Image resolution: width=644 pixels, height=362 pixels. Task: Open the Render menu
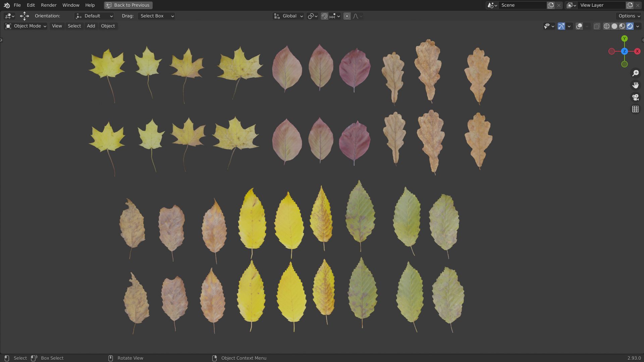(x=49, y=5)
